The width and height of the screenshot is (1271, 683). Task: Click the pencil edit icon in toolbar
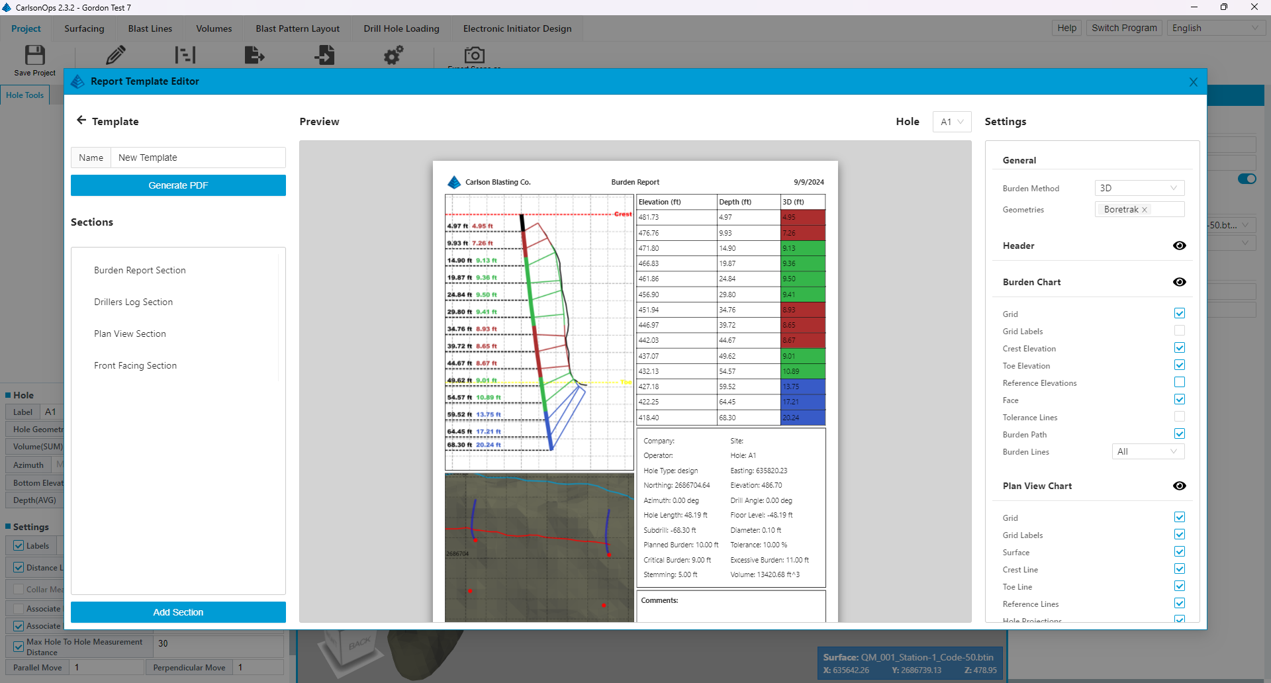115,55
